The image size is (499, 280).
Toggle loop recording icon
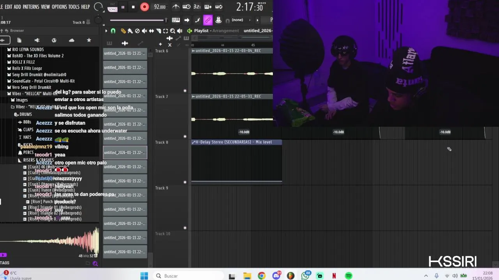(218, 7)
